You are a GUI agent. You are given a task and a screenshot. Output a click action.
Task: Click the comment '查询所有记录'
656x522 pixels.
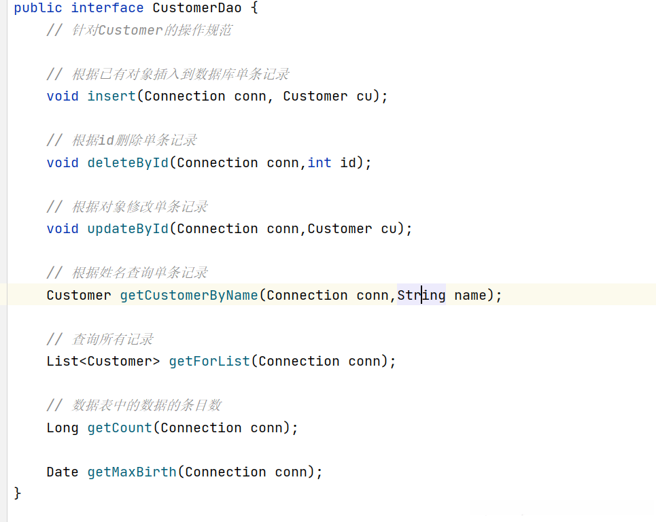(x=113, y=339)
